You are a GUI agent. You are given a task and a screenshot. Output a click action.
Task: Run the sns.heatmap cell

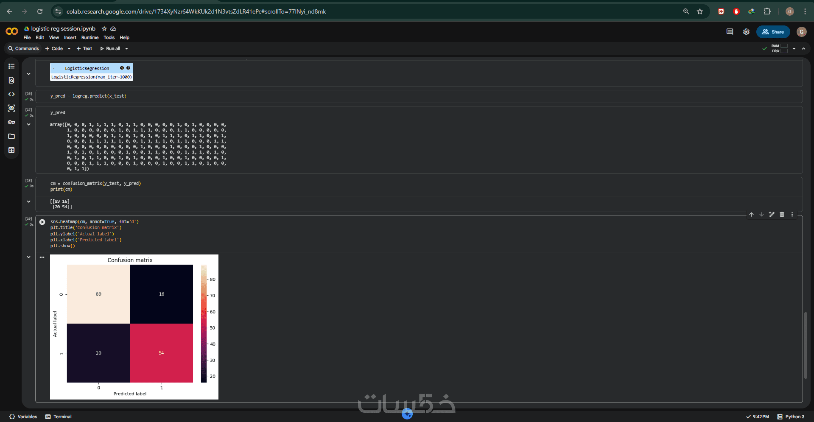(x=42, y=222)
